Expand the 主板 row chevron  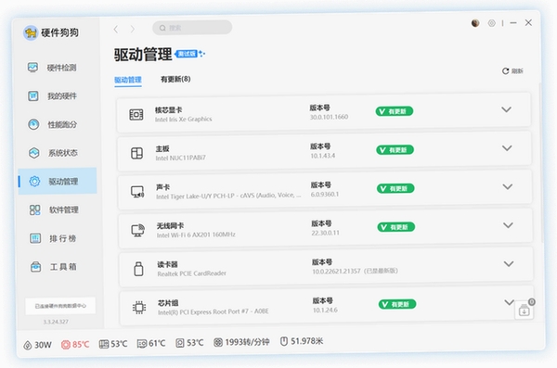(x=507, y=148)
